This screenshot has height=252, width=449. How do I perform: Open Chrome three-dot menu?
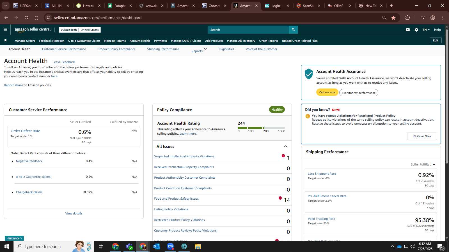[x=443, y=18]
